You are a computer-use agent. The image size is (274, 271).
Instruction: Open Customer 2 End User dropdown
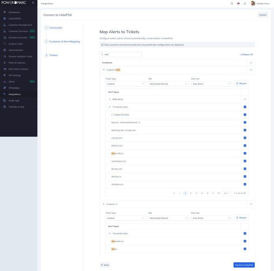click(x=211, y=218)
